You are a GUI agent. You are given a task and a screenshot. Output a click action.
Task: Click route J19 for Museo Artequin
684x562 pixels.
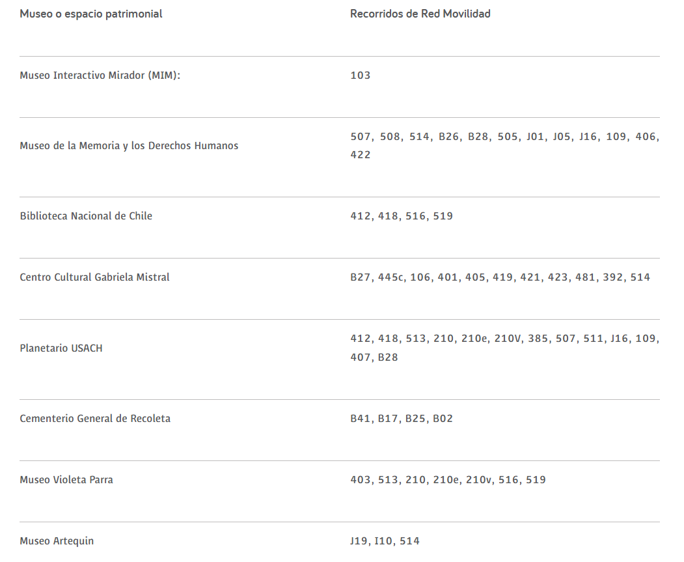pos(359,541)
